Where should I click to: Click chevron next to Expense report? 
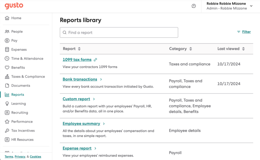tap(95, 148)
